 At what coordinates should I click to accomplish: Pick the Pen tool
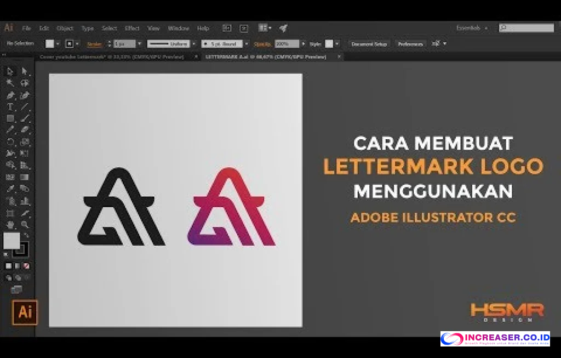point(9,94)
